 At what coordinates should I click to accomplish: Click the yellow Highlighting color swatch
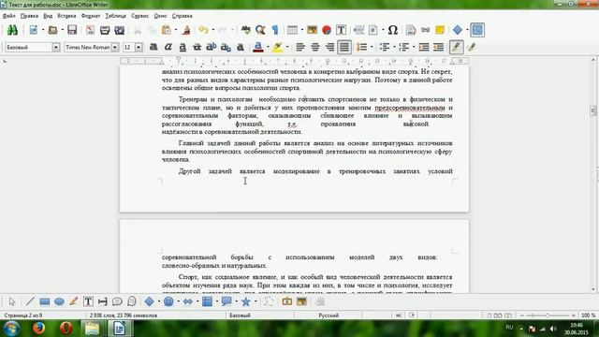[x=278, y=47]
